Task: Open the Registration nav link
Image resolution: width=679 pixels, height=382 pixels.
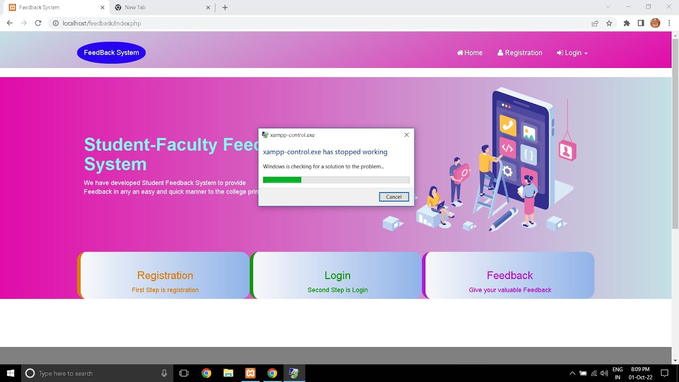Action: tap(520, 53)
